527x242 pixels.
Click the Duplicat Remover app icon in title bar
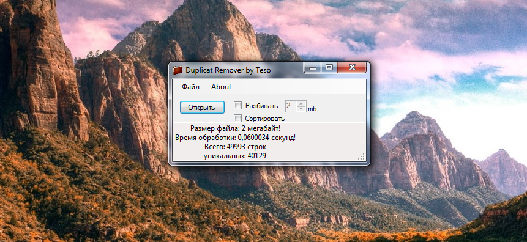click(x=178, y=70)
